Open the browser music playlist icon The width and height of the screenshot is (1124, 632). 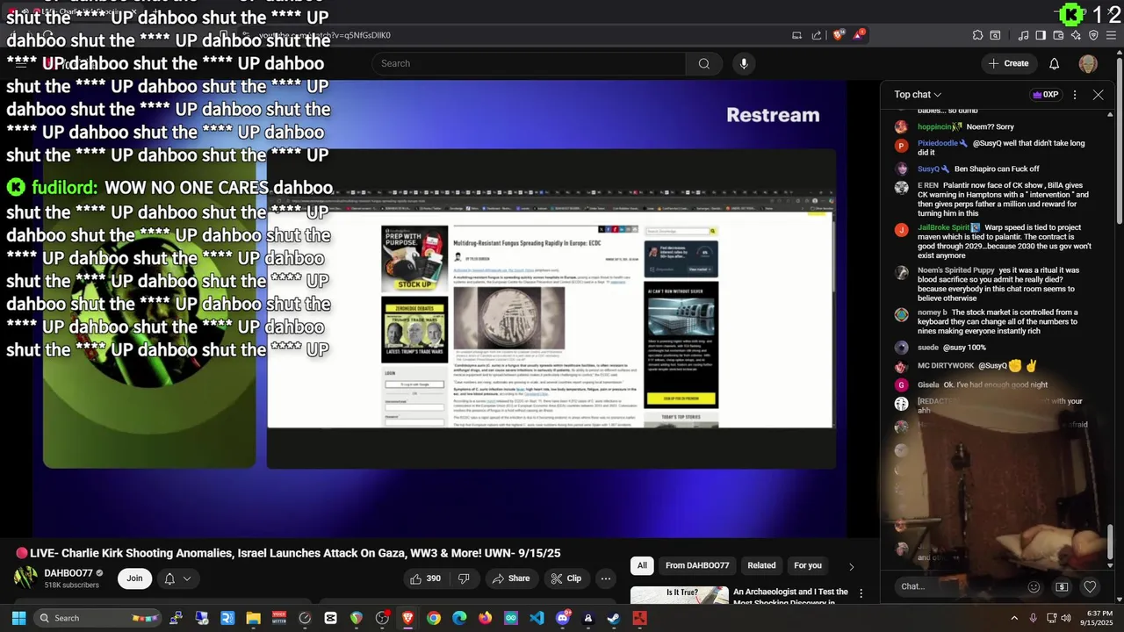(x=1024, y=35)
